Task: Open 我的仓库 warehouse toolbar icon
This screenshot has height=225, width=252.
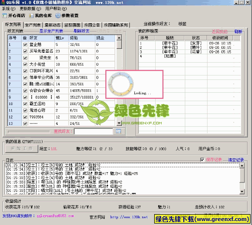Action: 31,16
